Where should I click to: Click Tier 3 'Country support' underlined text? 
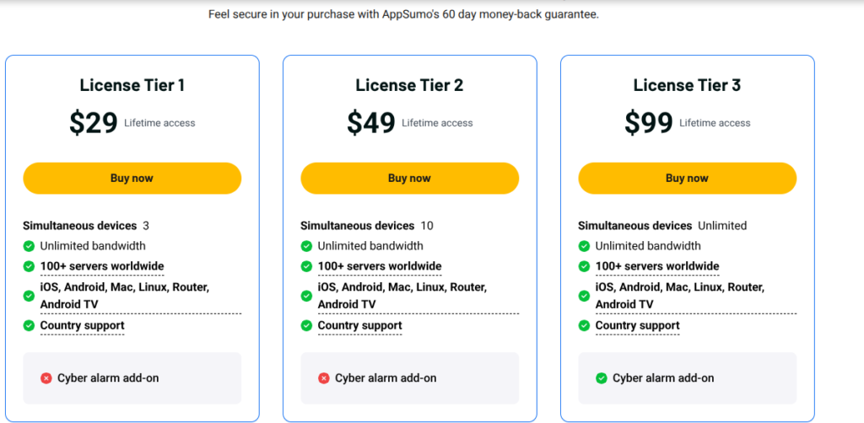point(638,326)
